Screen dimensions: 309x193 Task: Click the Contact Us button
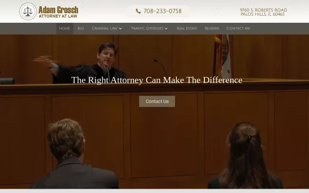(x=157, y=101)
